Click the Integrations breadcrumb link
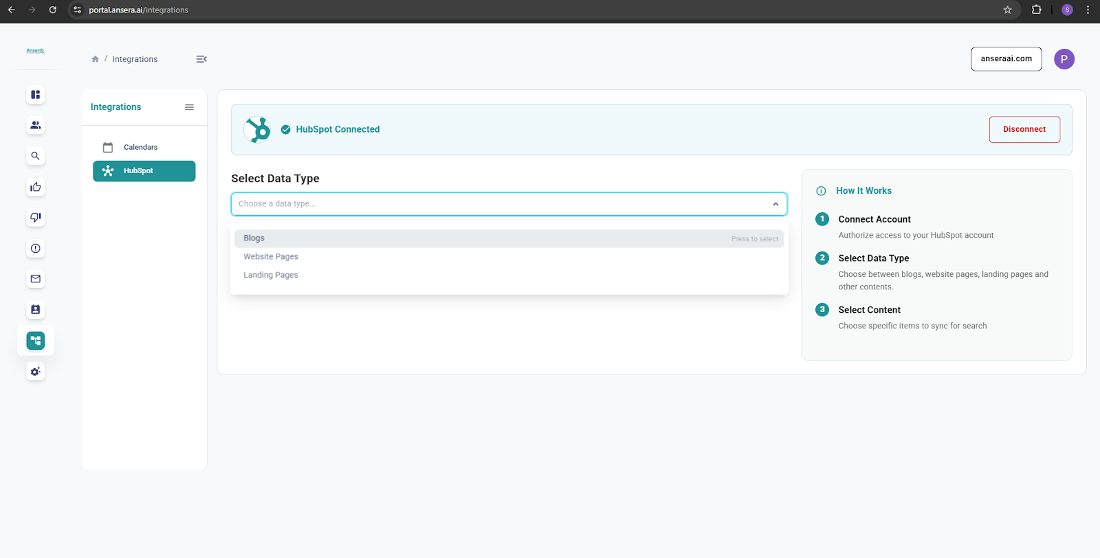The width and height of the screenshot is (1100, 558). point(135,59)
